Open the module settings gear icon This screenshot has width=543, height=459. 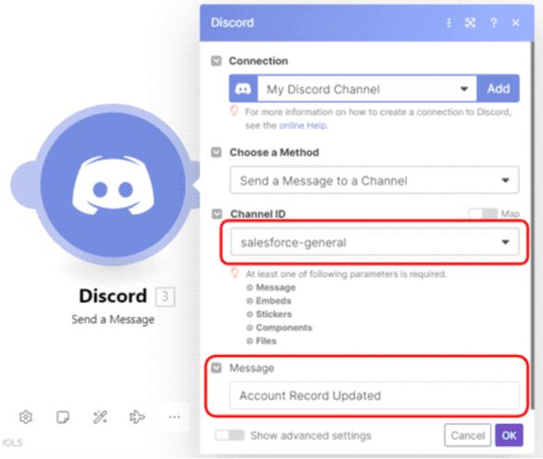[26, 417]
